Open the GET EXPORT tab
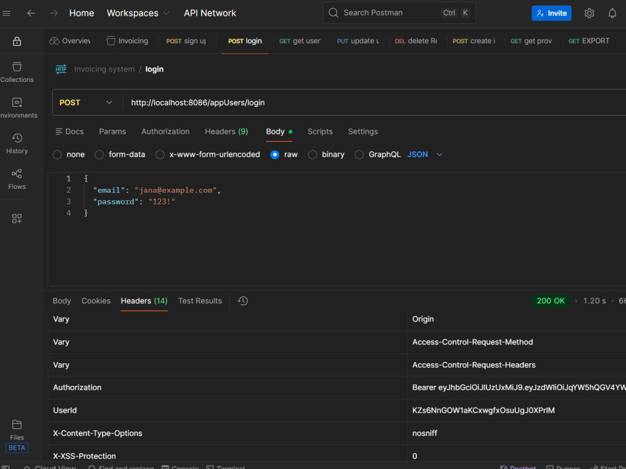626x469 pixels. coord(589,41)
